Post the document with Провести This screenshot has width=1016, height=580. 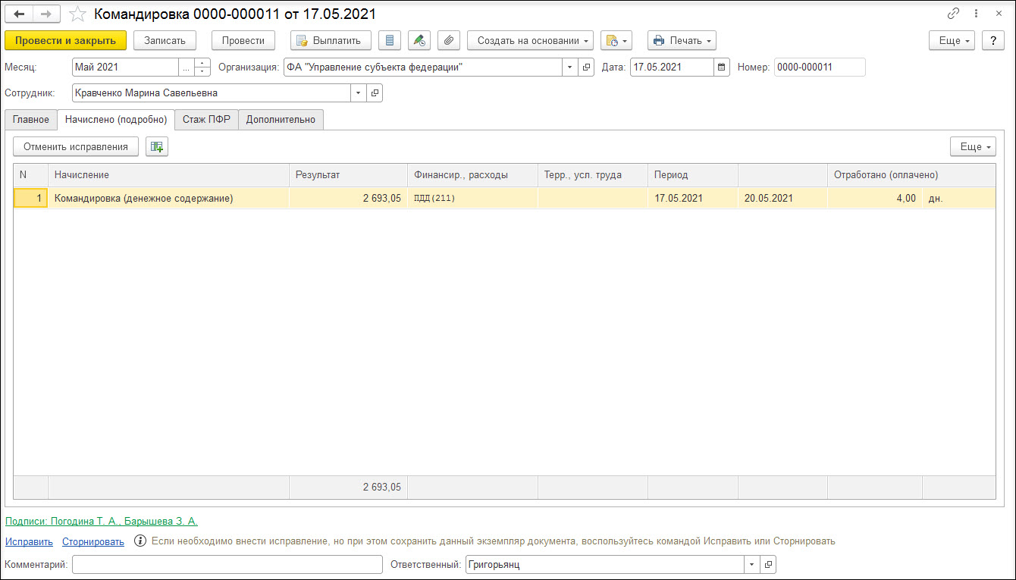(x=243, y=40)
